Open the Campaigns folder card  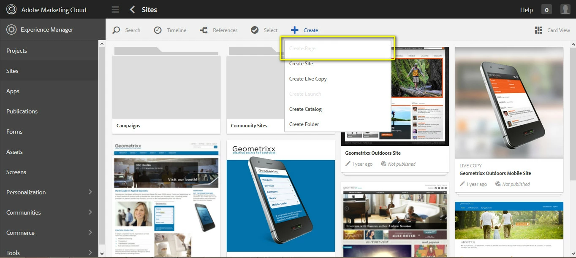click(166, 90)
